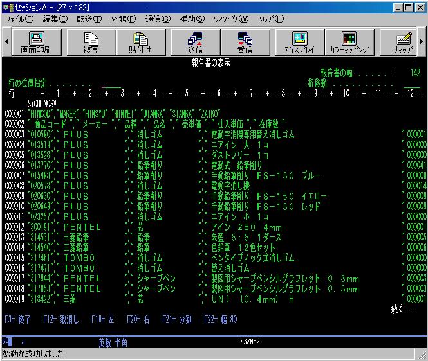Click 電動字消機専用替え消しゴム product name

pyautogui.click(x=253, y=135)
